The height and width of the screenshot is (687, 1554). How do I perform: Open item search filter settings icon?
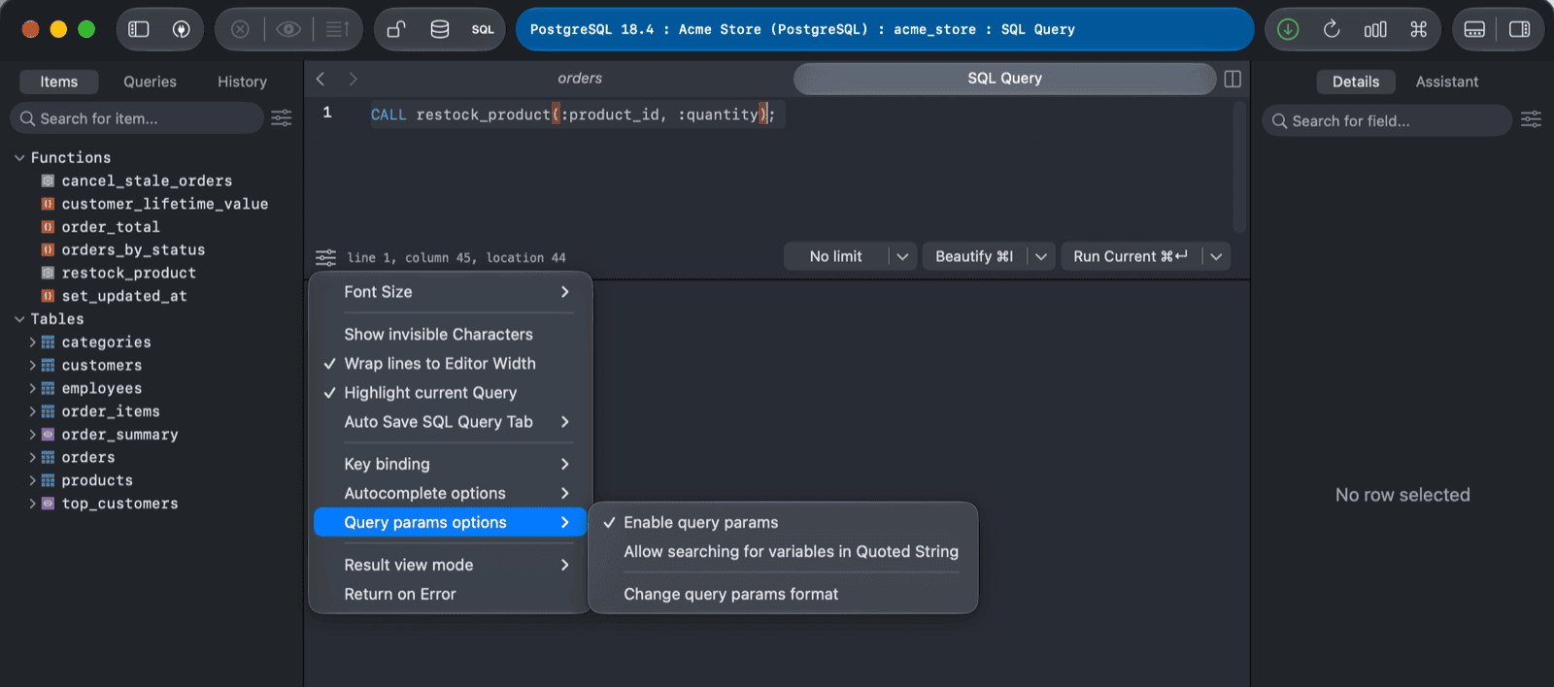pos(281,118)
